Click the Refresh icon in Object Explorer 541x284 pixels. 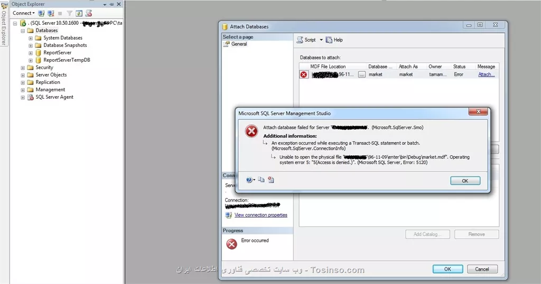click(x=79, y=13)
